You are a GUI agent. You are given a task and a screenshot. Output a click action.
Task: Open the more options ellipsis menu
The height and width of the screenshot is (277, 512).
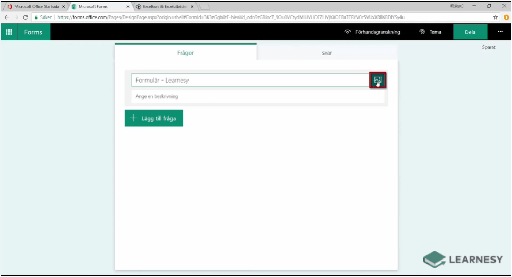point(500,32)
